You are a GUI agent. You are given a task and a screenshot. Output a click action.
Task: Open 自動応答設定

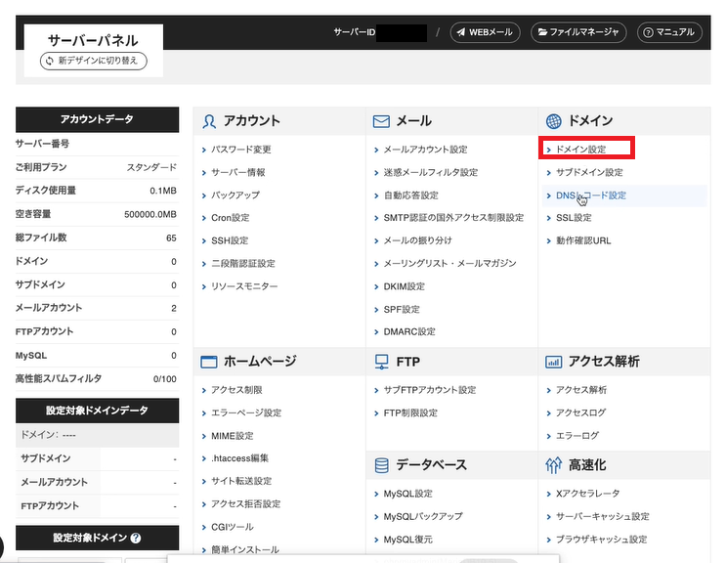tap(410, 195)
